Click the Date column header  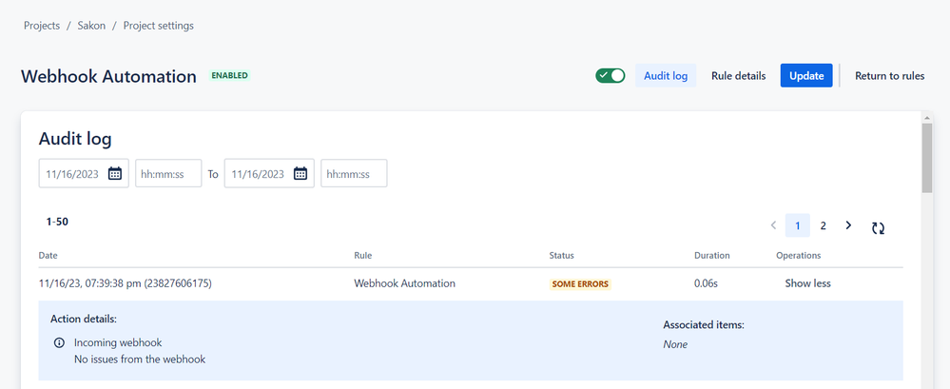(48, 256)
